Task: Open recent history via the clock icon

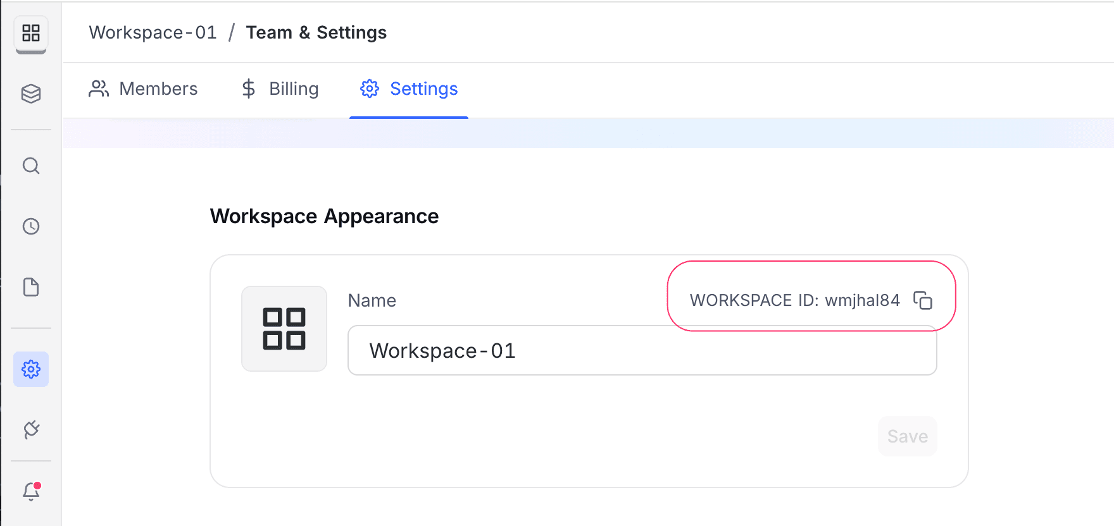Action: pyautogui.click(x=30, y=226)
